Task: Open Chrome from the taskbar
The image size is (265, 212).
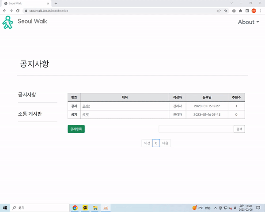Action: [x=75, y=208]
